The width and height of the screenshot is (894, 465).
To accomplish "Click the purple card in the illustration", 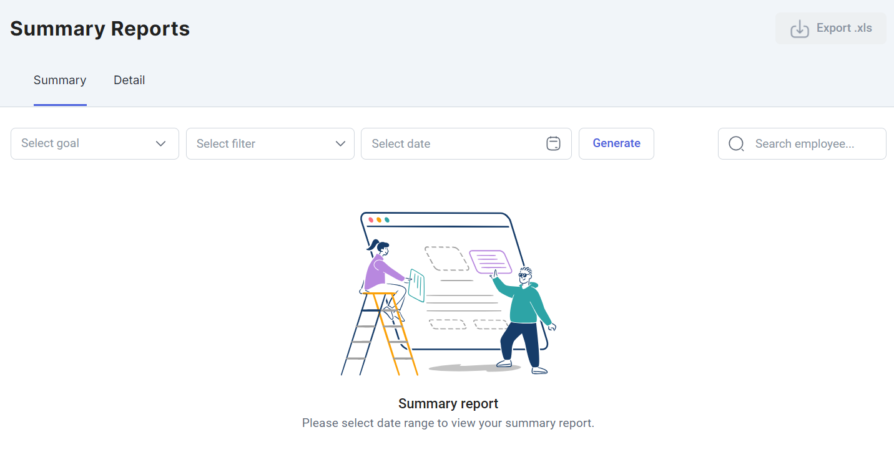I will (x=491, y=261).
